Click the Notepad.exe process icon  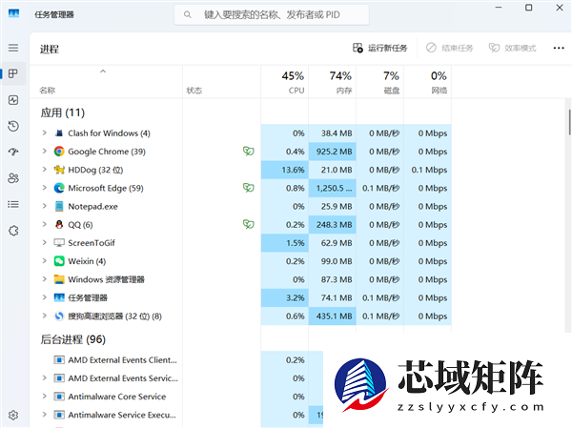click(59, 206)
